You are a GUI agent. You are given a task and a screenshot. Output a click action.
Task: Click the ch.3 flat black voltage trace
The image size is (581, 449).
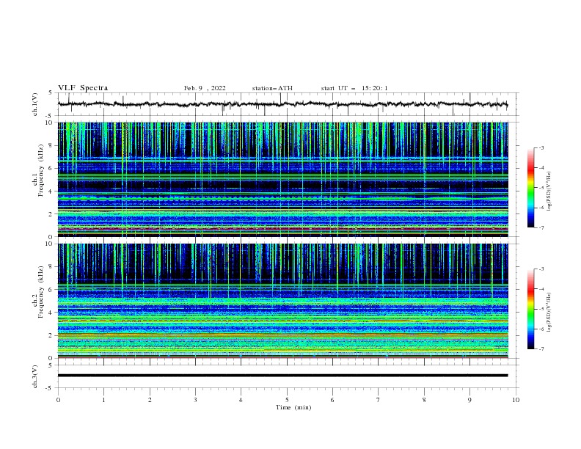[282, 376]
